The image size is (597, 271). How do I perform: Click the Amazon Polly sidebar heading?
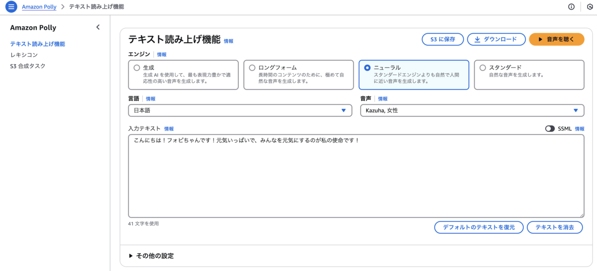coord(33,28)
